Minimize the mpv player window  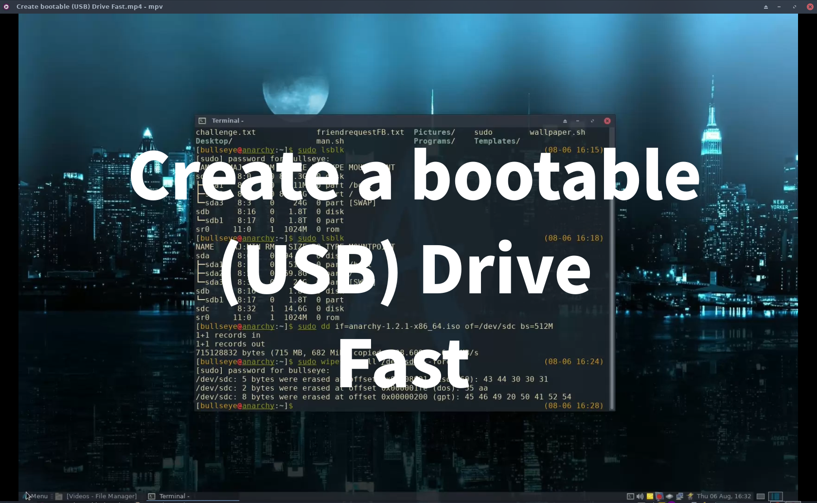(x=779, y=7)
